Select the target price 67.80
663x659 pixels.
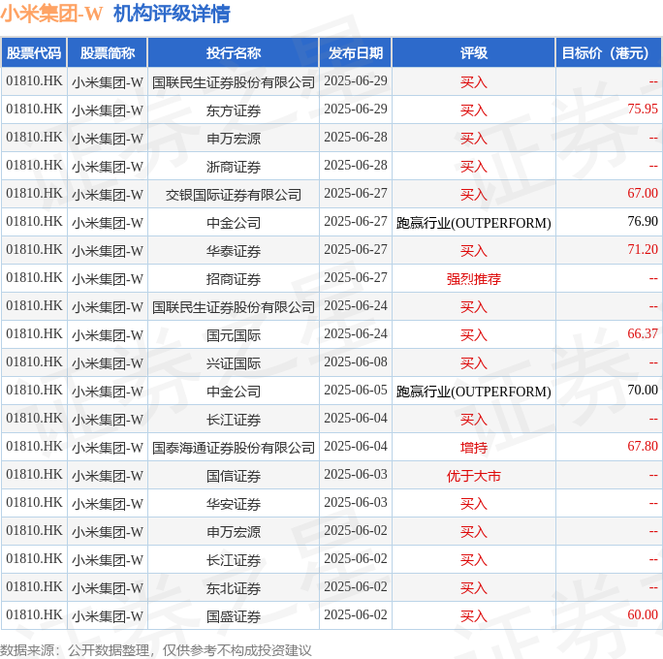[643, 447]
